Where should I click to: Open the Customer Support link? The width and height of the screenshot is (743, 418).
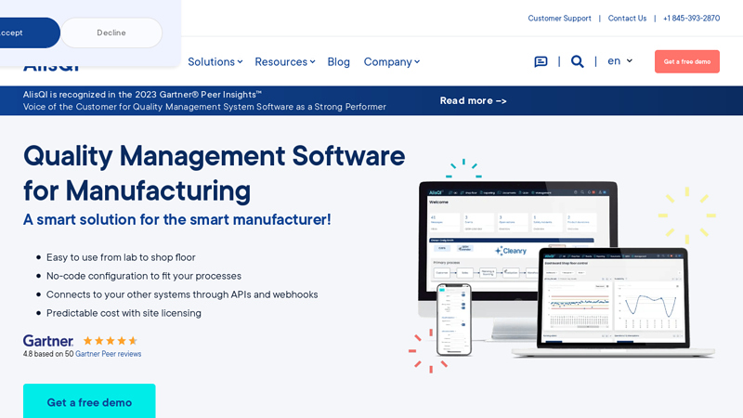pyautogui.click(x=560, y=18)
